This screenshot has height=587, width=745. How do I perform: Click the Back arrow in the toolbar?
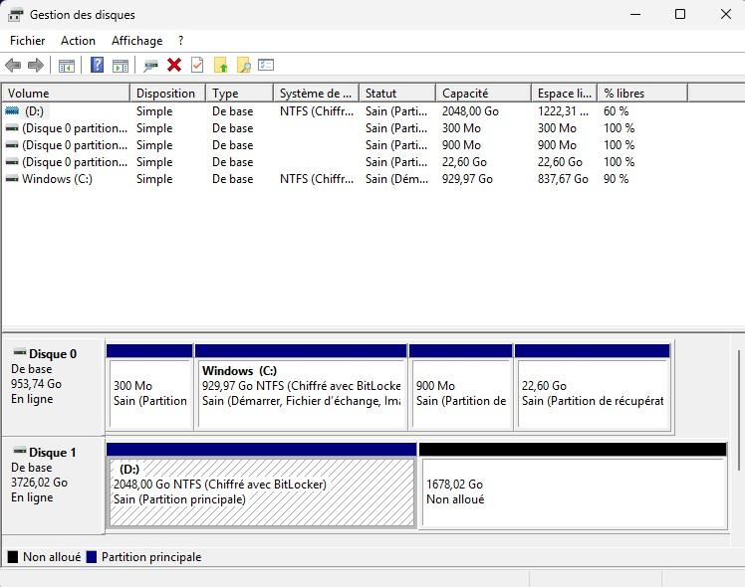pyautogui.click(x=13, y=65)
